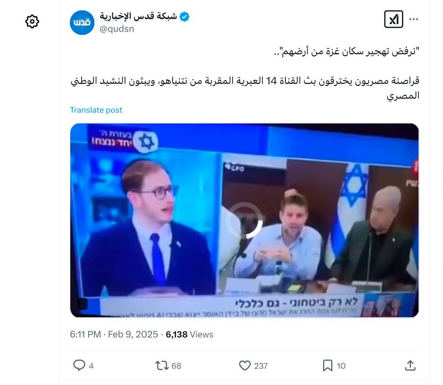Image resolution: width=443 pixels, height=385 pixels.
Task: Click the Translate post link
Action: [96, 110]
